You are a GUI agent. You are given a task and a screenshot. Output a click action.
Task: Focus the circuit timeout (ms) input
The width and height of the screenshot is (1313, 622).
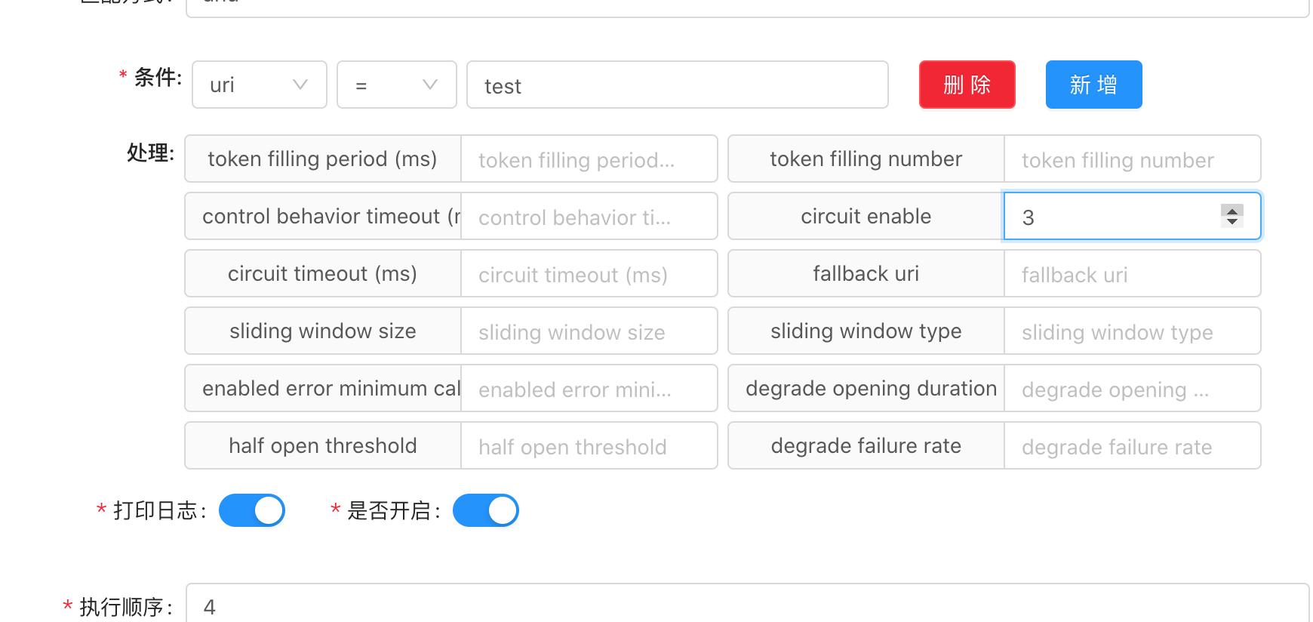pos(589,273)
